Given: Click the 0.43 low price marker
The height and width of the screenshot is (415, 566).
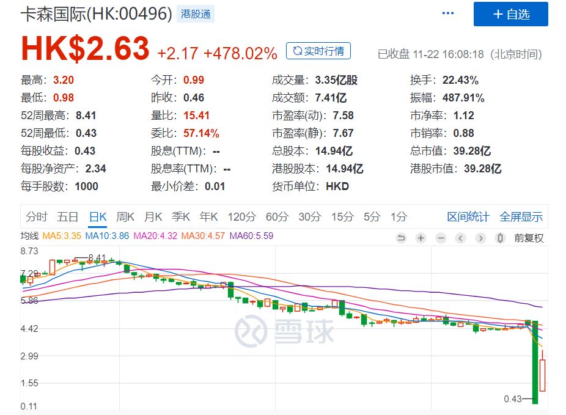Looking at the screenshot, I should pos(513,399).
